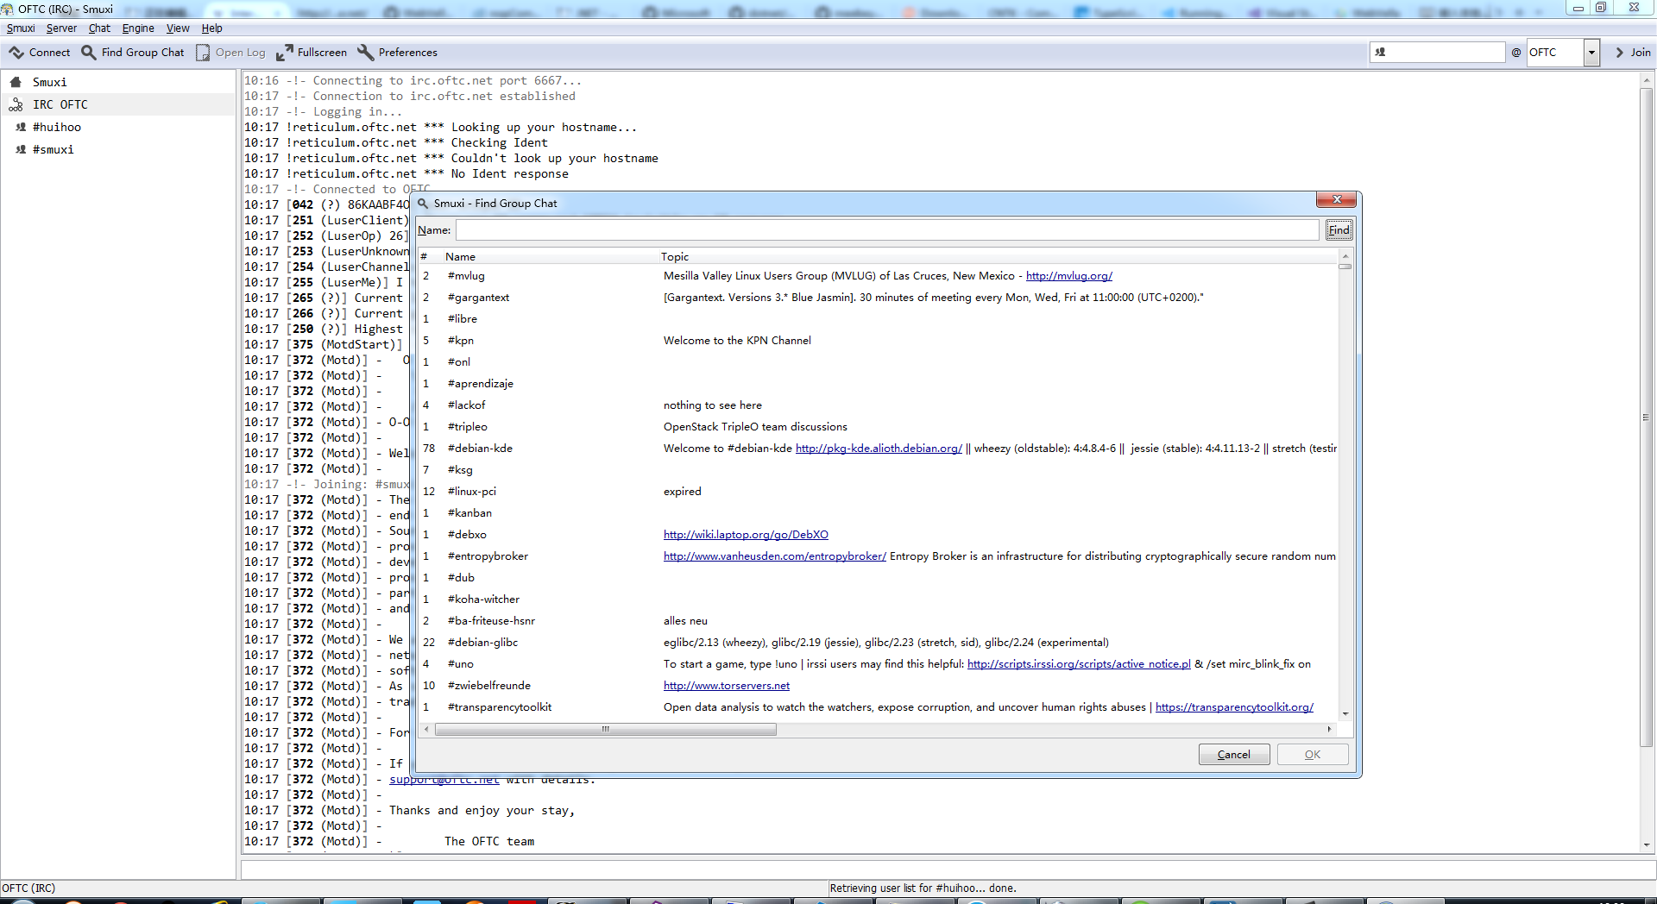Screen dimensions: 1657x904
Task: Open Find Group Chat from toolbar
Action: 89,53
